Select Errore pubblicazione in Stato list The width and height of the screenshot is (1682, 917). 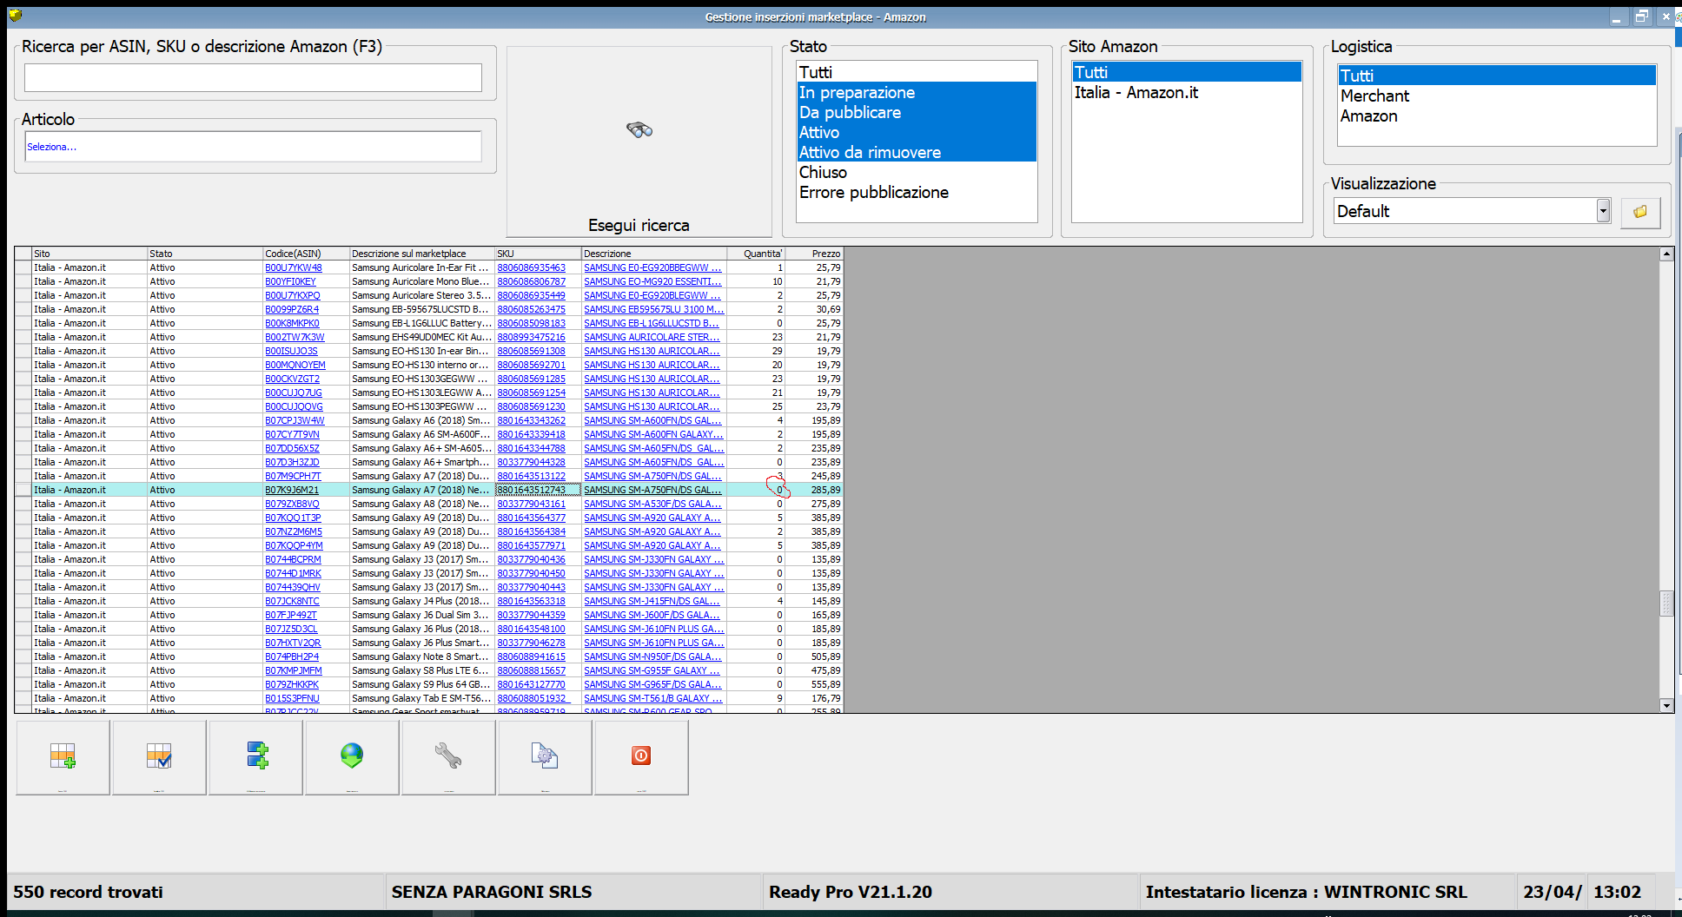coord(917,192)
